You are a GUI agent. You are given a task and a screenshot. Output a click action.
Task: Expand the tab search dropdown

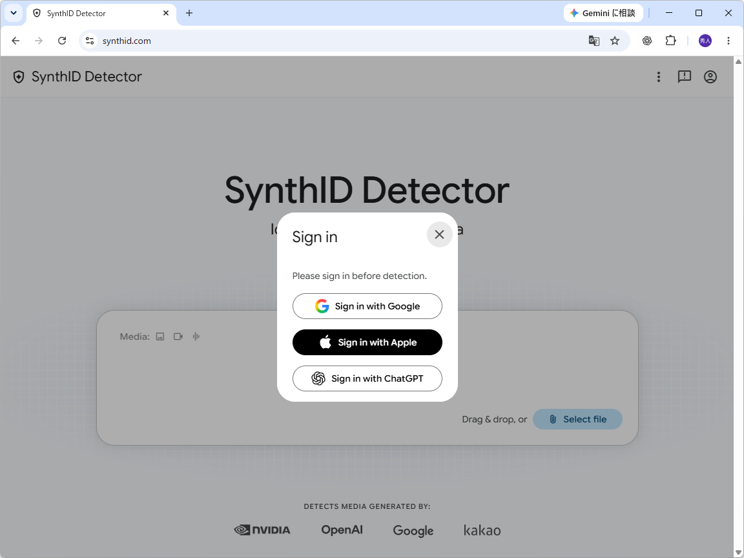14,13
